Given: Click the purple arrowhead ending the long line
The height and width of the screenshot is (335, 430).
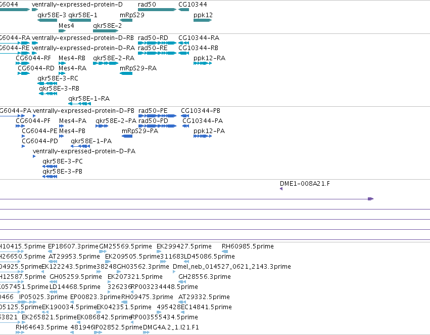Looking at the screenshot, I should (x=370, y=199).
